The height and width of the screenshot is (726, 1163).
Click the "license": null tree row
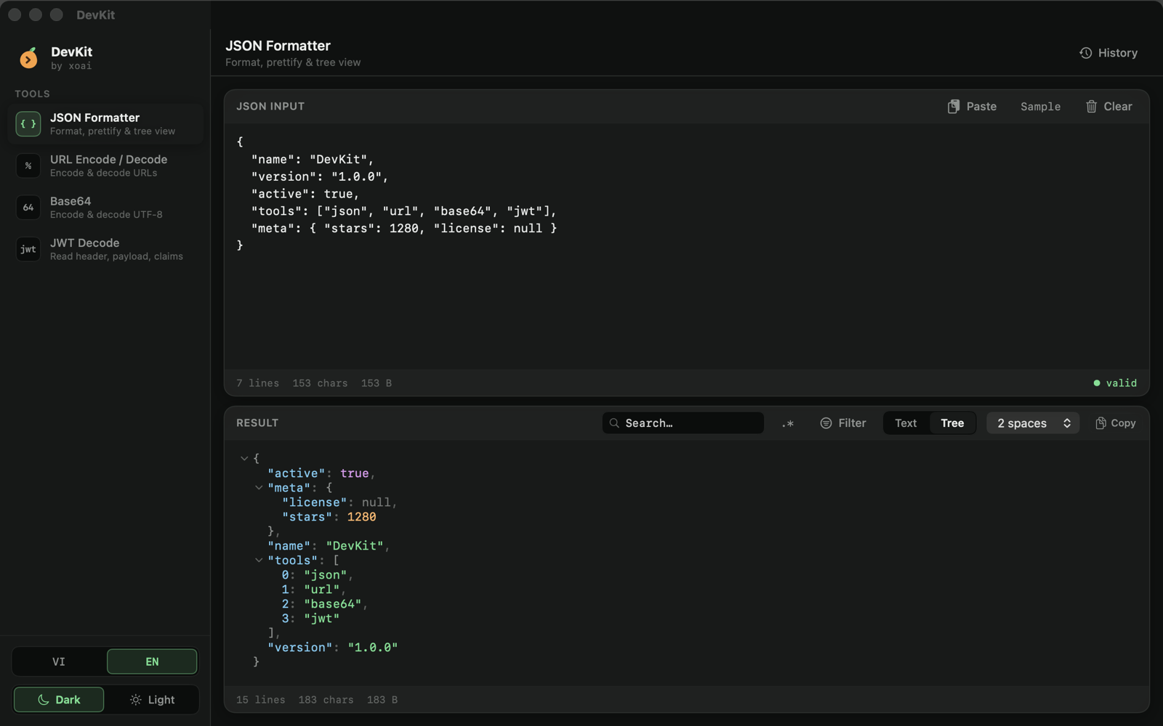coord(339,502)
